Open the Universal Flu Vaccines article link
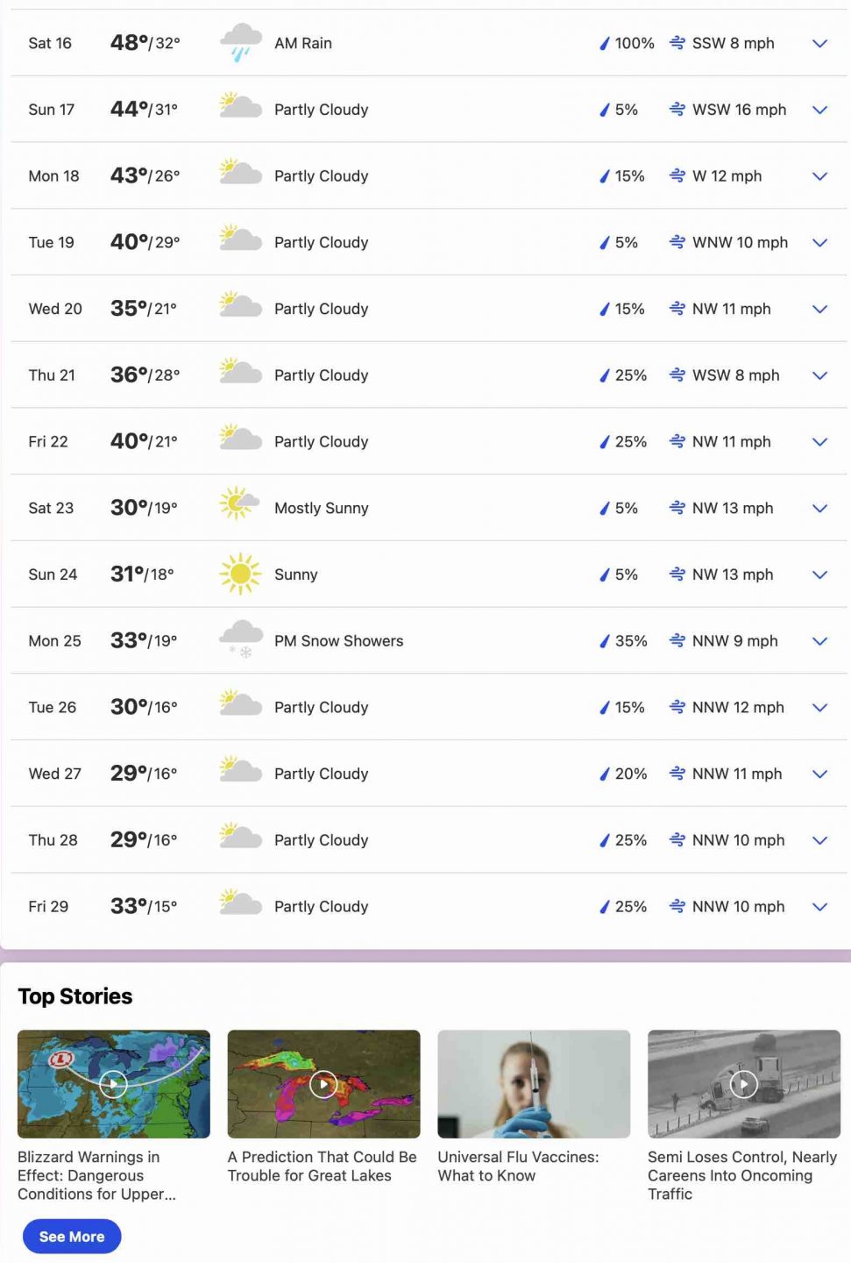 [518, 1167]
